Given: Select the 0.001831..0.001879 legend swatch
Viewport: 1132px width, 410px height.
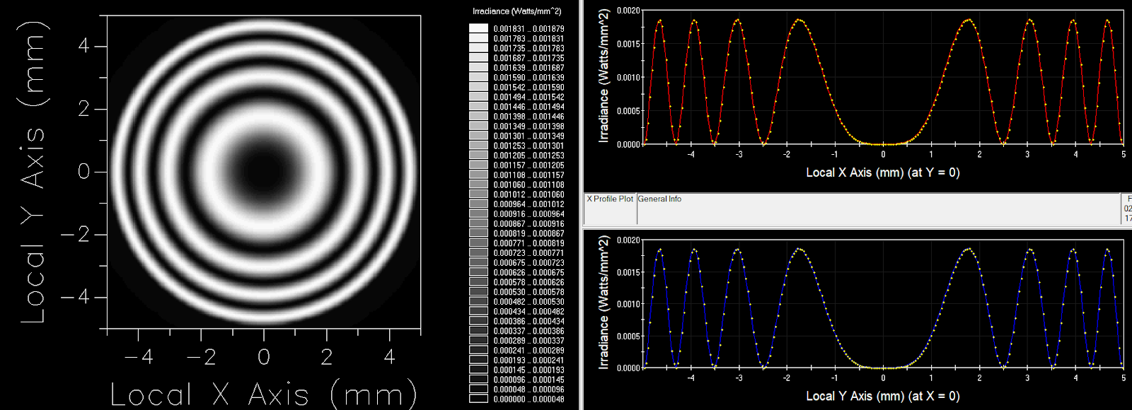Looking at the screenshot, I should pos(479,29).
